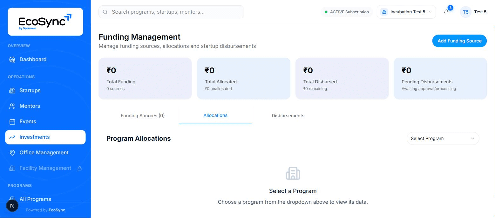This screenshot has width=495, height=218.
Task: Click the Facility Management building icon
Action: [12, 168]
